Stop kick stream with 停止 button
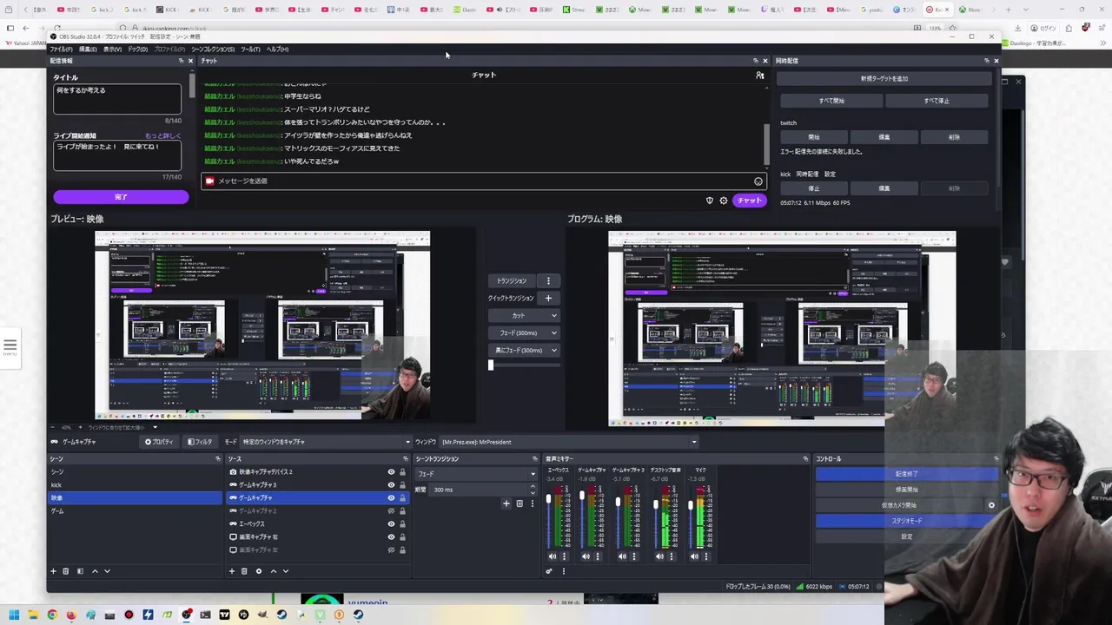Viewport: 1112px width, 625px height. (814, 188)
